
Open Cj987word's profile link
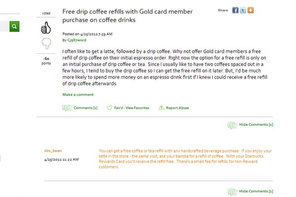(x=76, y=40)
